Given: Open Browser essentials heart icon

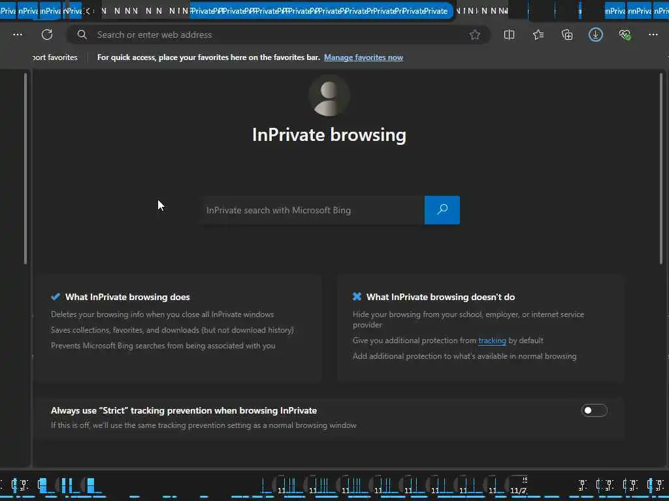Looking at the screenshot, I should click(x=625, y=35).
